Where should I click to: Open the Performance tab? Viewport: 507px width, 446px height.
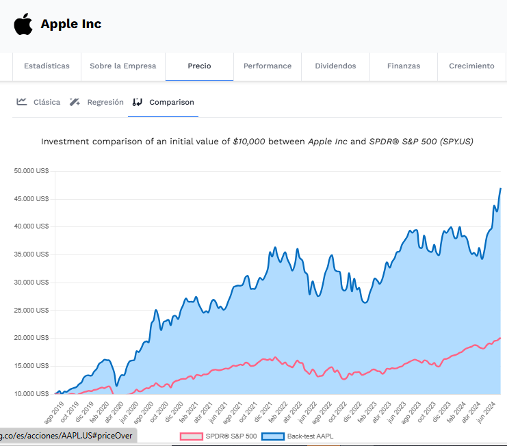tap(268, 66)
